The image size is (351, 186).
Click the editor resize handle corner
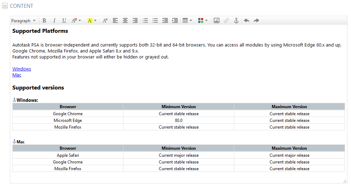[x=345, y=181]
